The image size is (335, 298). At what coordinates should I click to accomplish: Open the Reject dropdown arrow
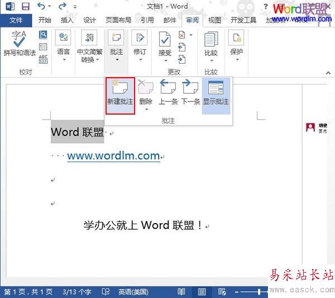click(x=191, y=35)
